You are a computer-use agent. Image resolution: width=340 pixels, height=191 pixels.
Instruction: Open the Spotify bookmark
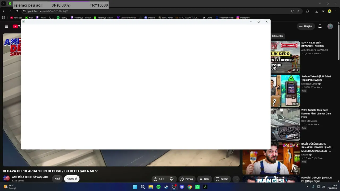click(62, 18)
